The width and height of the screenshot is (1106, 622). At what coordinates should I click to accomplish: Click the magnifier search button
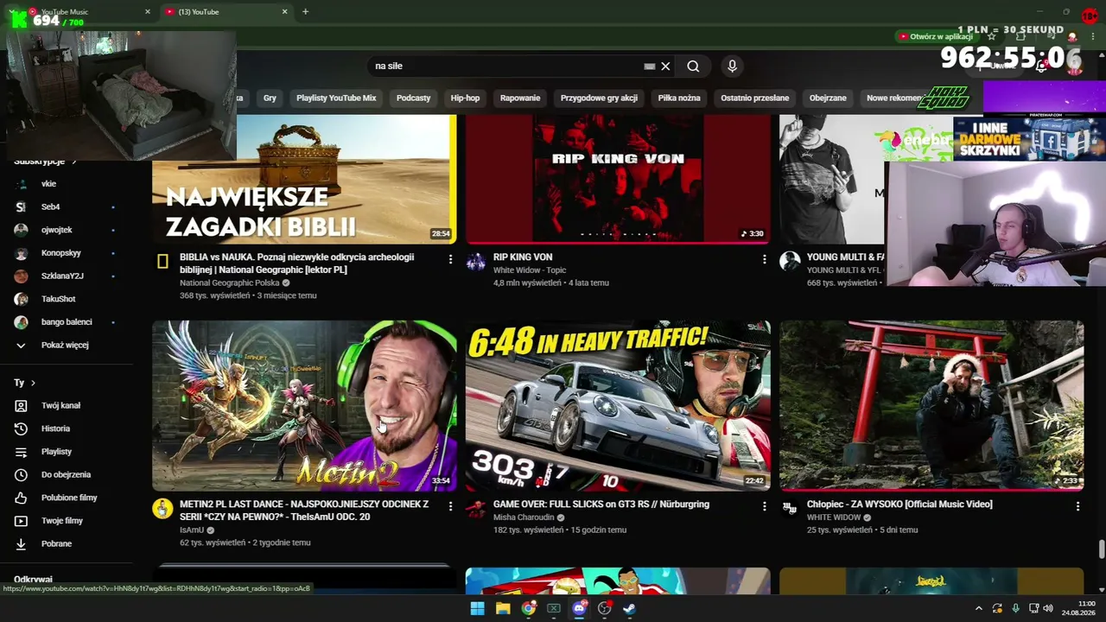pos(693,67)
